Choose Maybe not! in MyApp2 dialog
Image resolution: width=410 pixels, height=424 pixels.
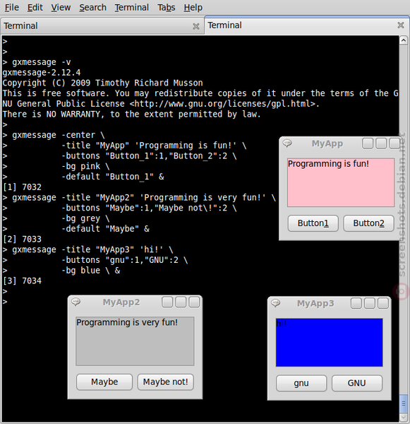[165, 382]
